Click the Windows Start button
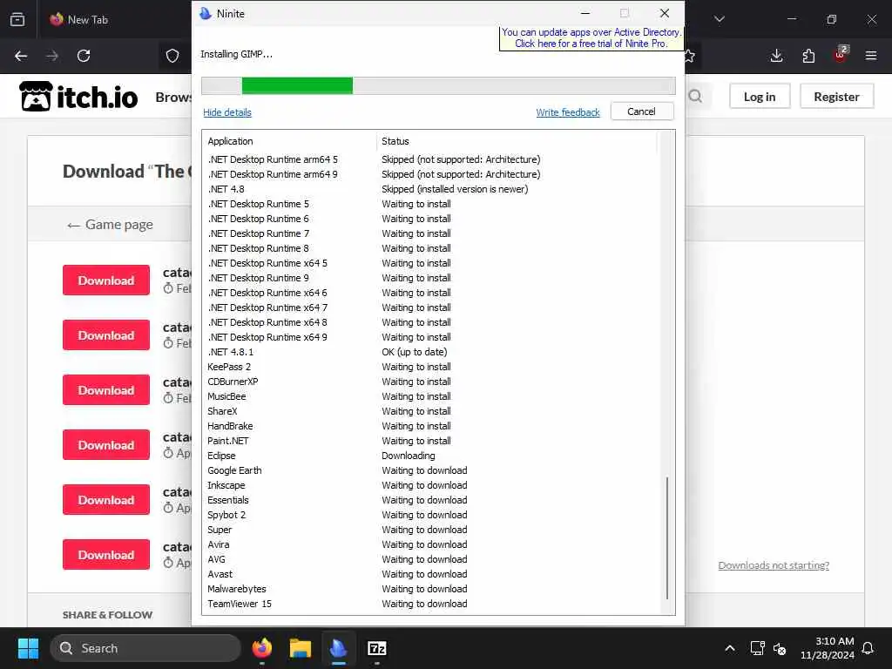 [x=28, y=648]
